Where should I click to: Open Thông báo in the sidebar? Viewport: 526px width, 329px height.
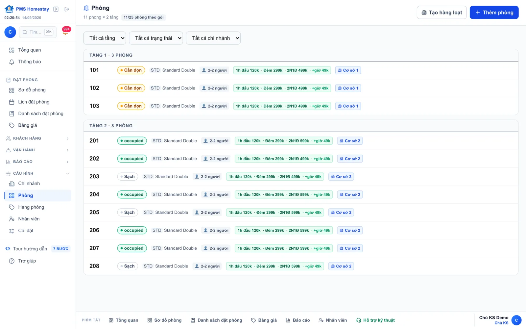(38, 62)
